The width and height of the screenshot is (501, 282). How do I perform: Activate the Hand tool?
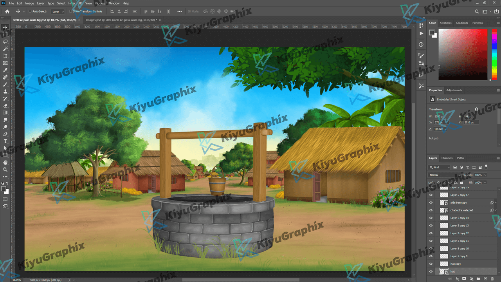point(5,162)
